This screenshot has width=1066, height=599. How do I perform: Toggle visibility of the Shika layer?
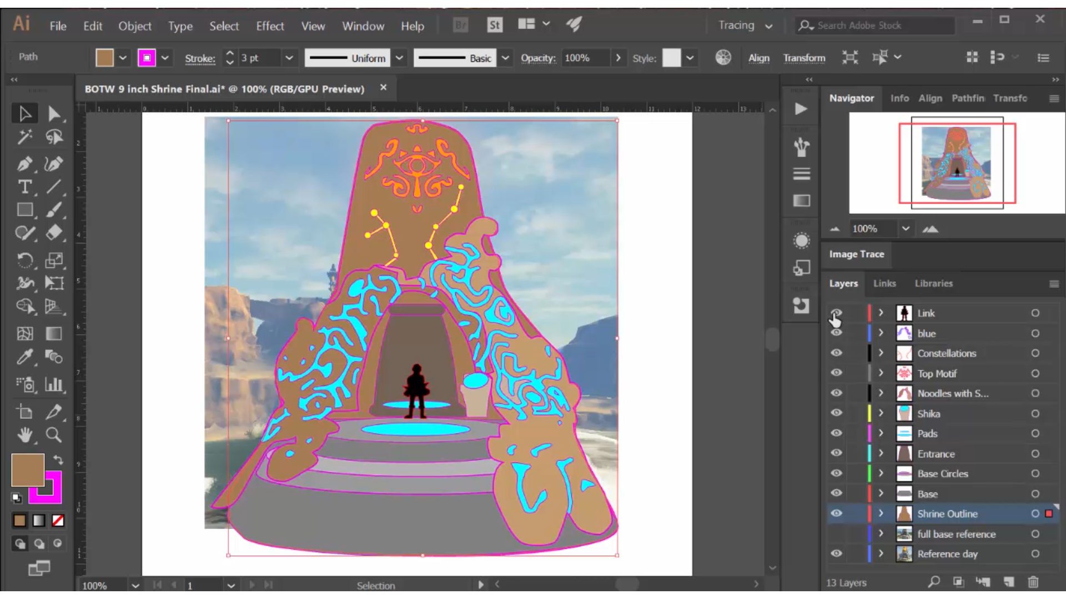pos(837,413)
